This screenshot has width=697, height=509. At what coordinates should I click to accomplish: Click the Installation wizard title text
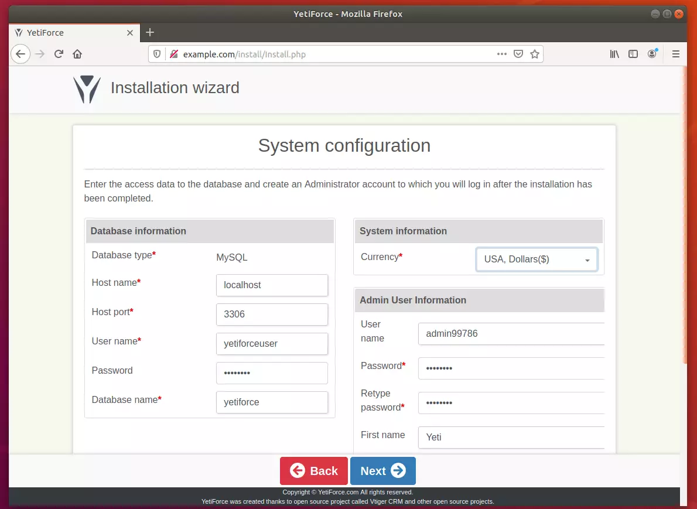pyautogui.click(x=175, y=88)
